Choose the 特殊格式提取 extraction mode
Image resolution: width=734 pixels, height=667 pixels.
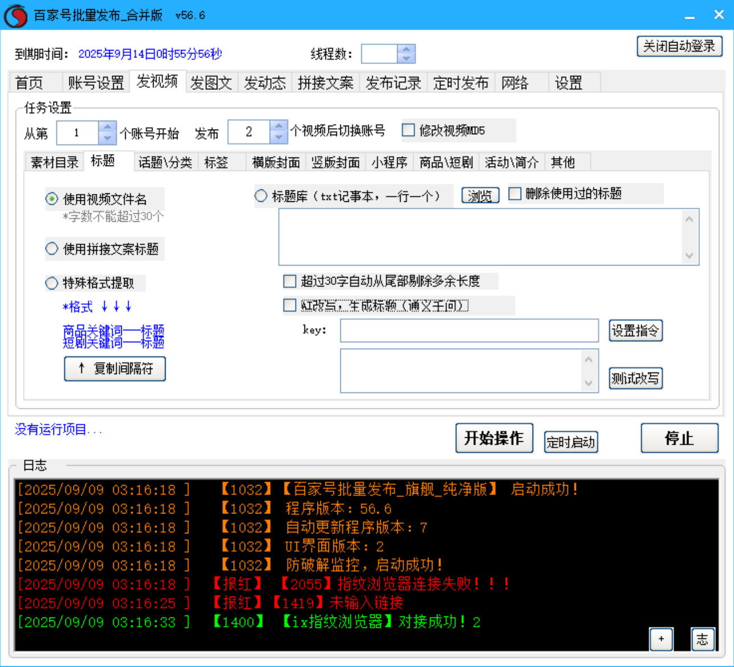51,283
